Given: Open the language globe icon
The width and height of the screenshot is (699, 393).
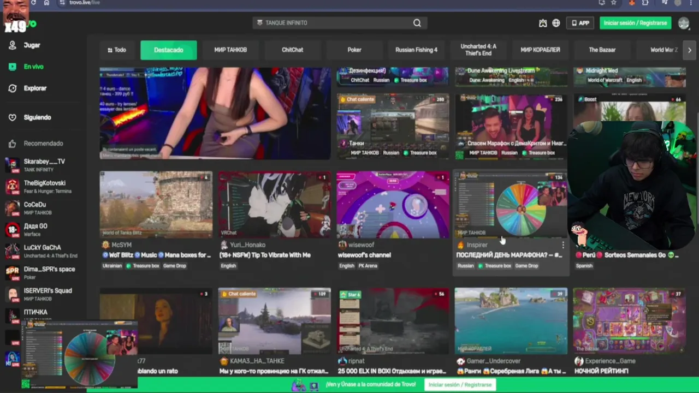Looking at the screenshot, I should pos(556,23).
